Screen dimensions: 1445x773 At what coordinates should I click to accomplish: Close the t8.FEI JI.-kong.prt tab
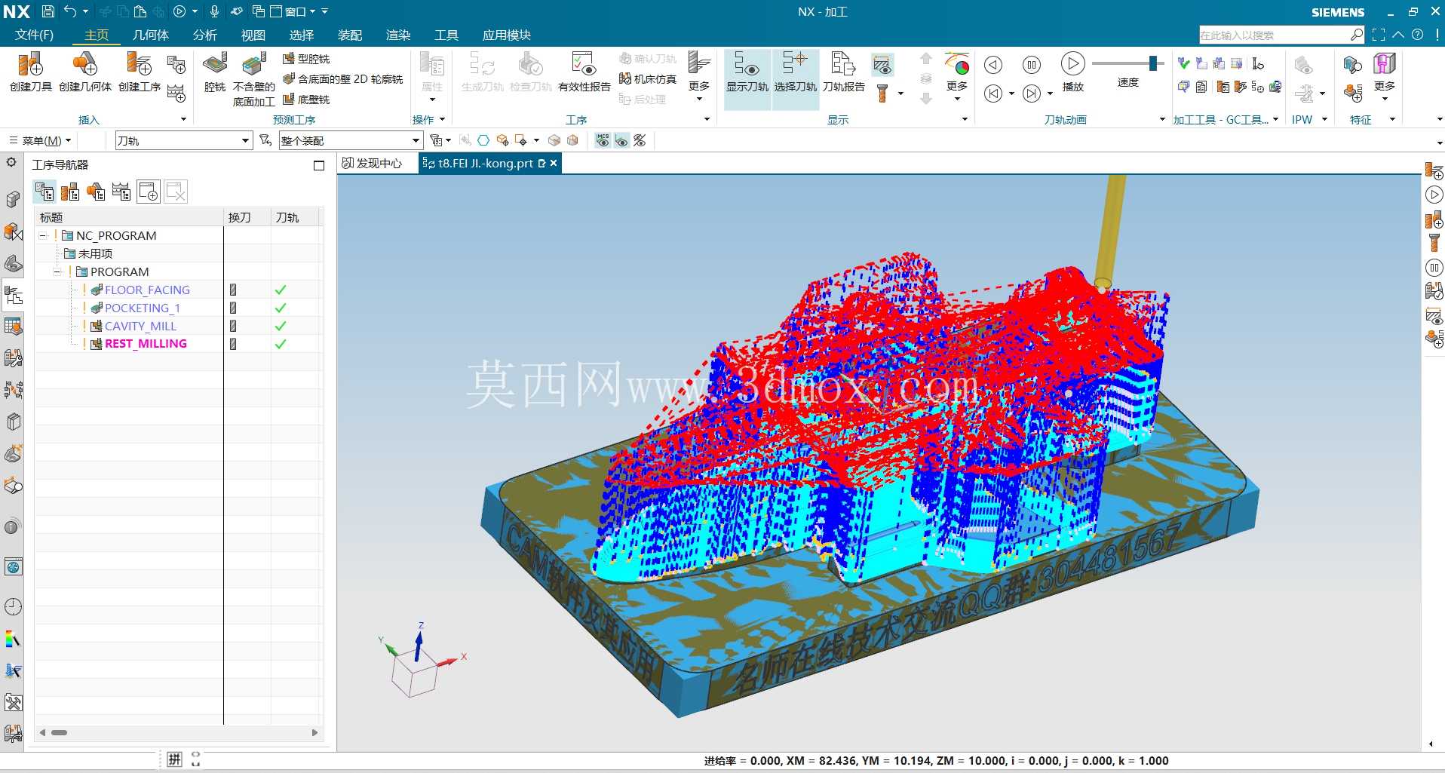click(554, 163)
